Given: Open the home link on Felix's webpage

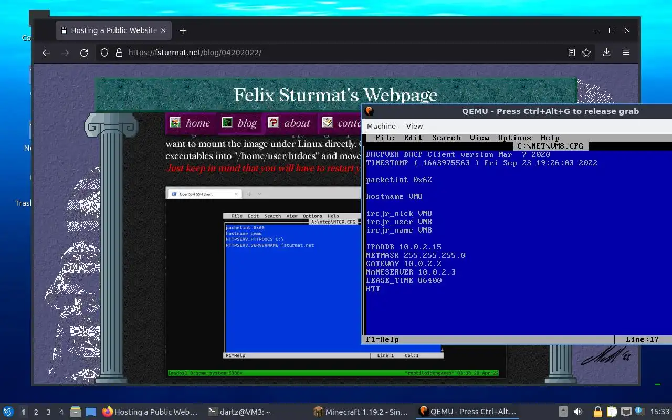Looking at the screenshot, I should pyautogui.click(x=197, y=123).
